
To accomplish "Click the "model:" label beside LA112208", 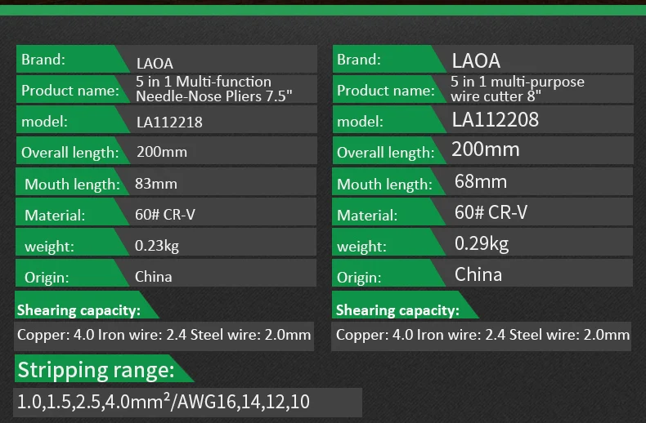I will pos(360,122).
